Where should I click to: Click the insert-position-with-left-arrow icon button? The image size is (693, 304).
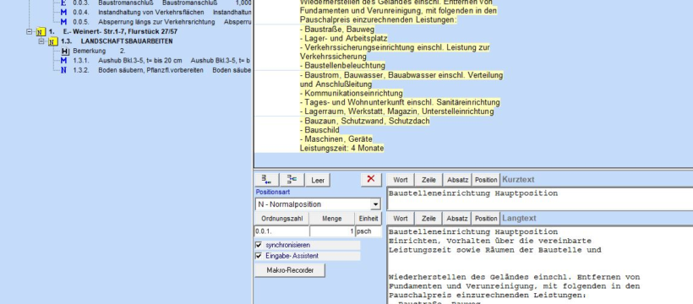coord(266,179)
